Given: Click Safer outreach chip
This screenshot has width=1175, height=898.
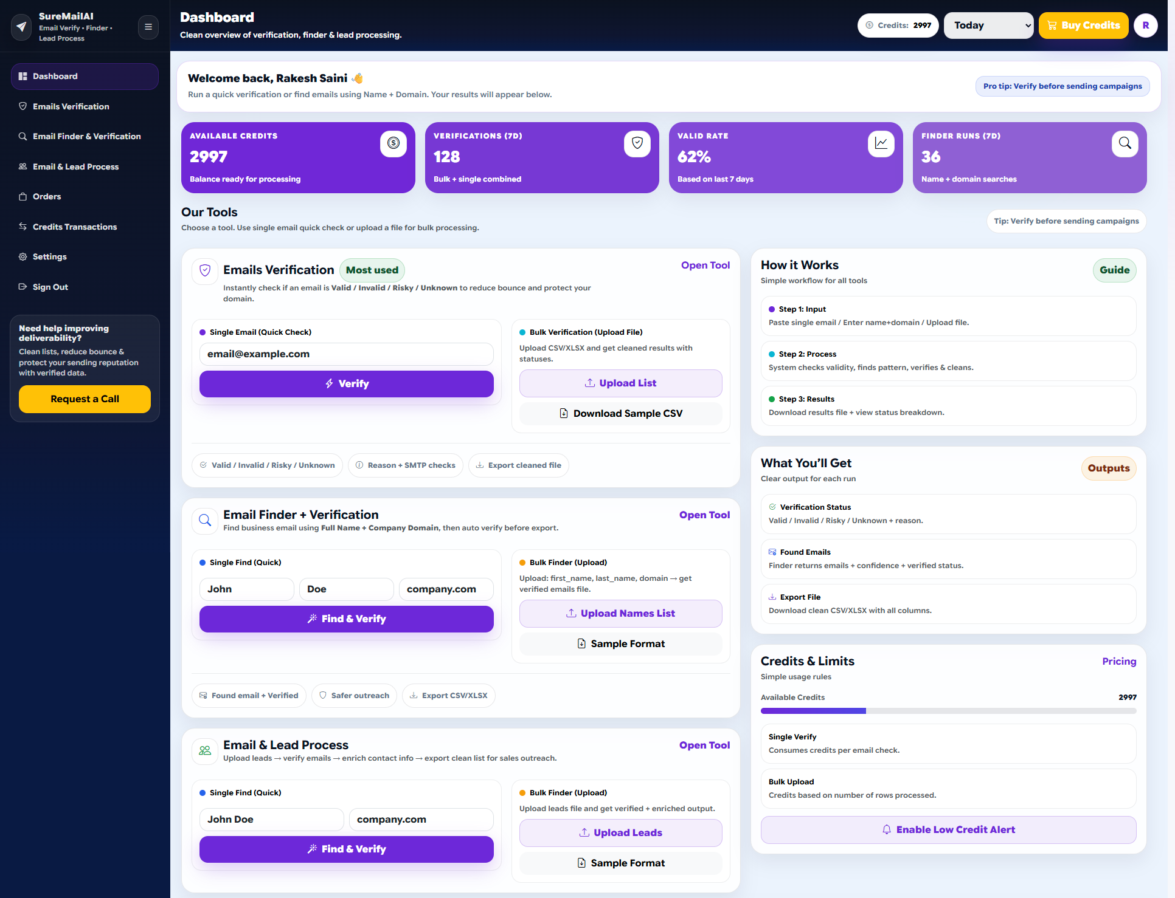Looking at the screenshot, I should click(354, 696).
